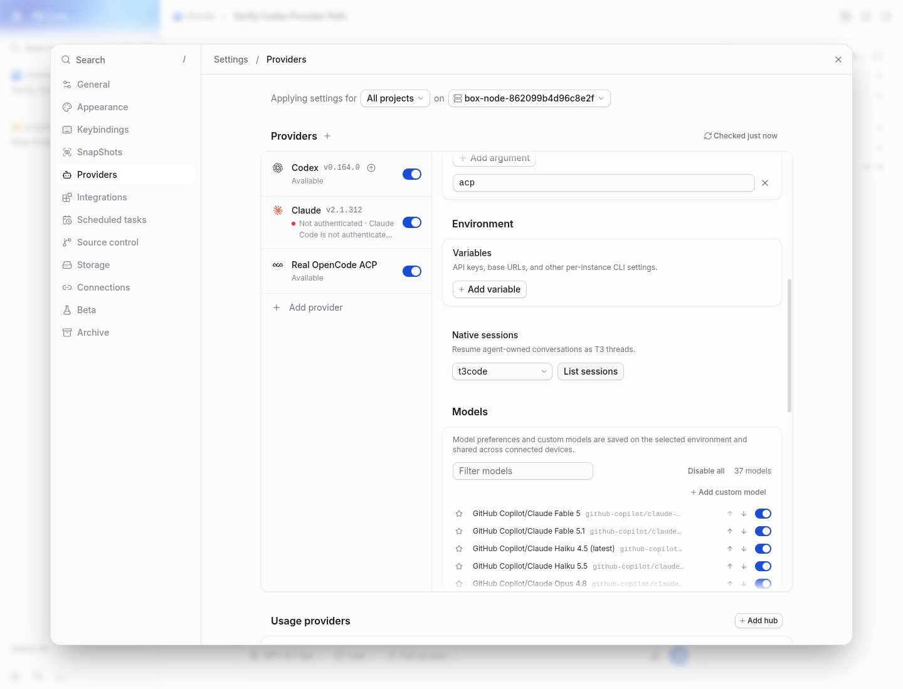Move Claude Fable 5 model up
This screenshot has height=689, width=903.
point(730,514)
